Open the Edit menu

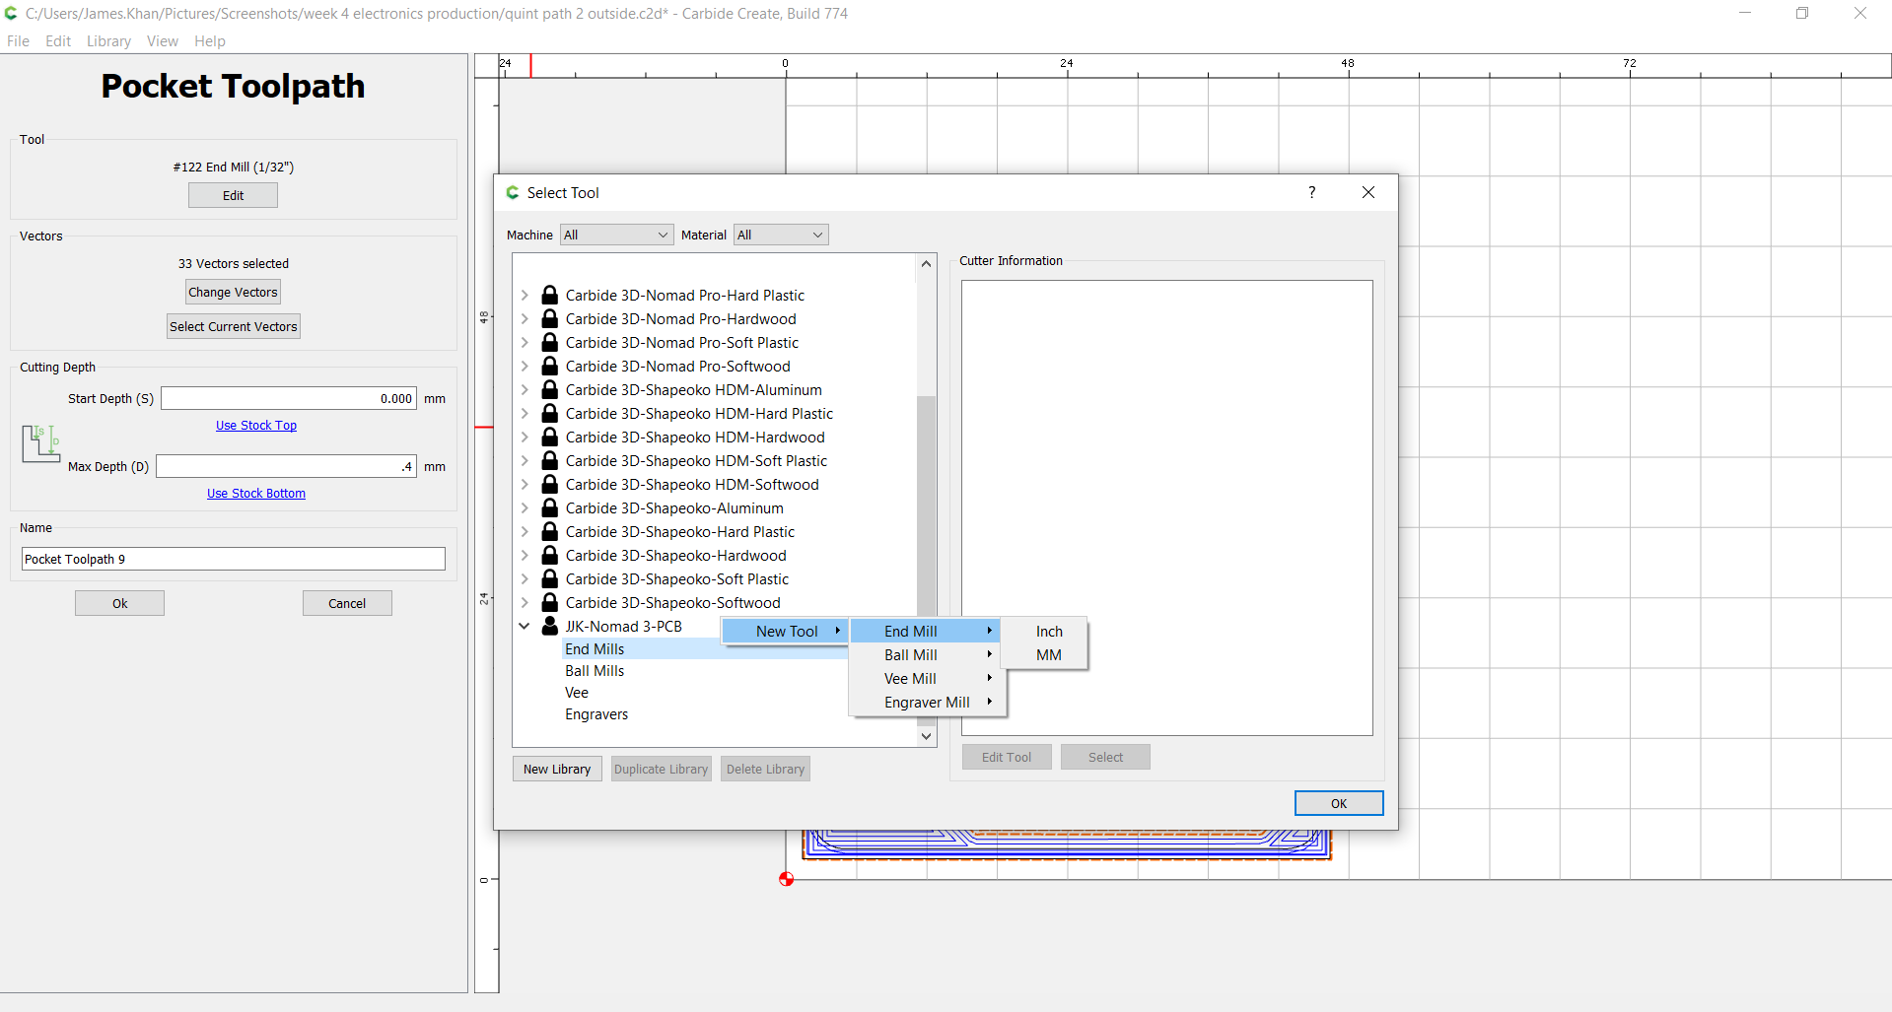pyautogui.click(x=58, y=40)
